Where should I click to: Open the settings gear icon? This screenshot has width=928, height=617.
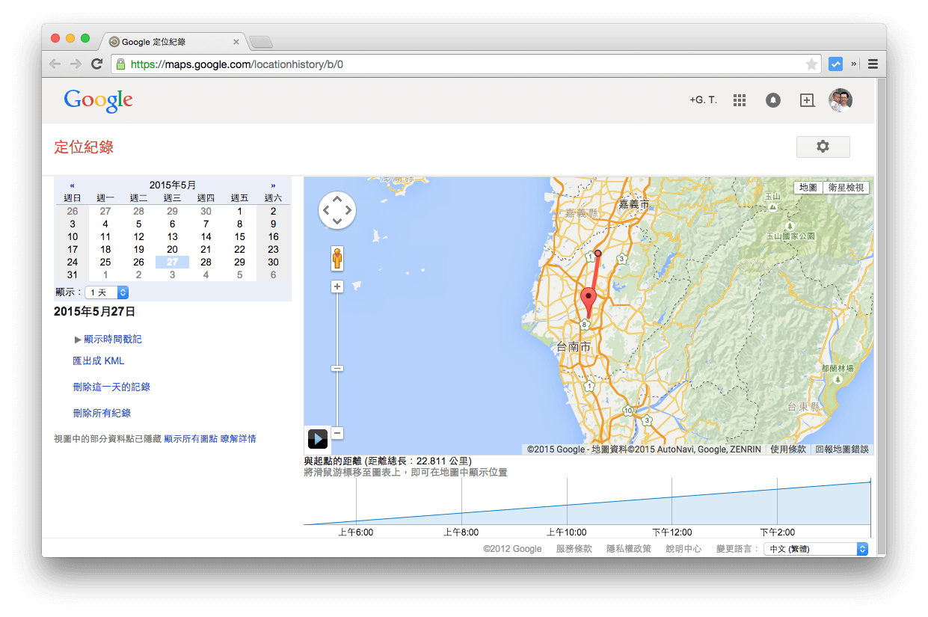pyautogui.click(x=823, y=146)
